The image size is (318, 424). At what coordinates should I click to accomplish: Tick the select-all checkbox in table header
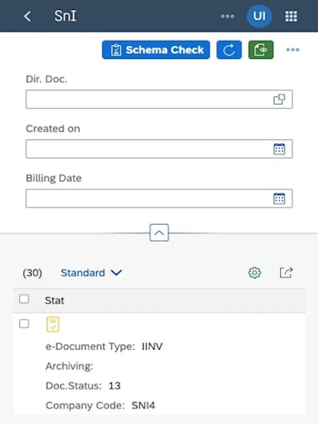click(x=24, y=299)
